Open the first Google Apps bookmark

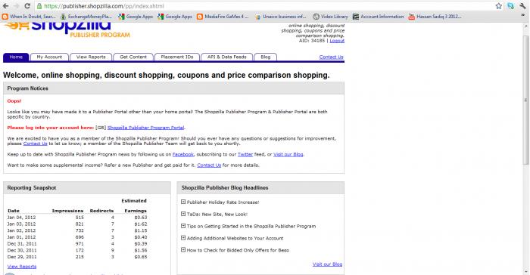point(136,16)
